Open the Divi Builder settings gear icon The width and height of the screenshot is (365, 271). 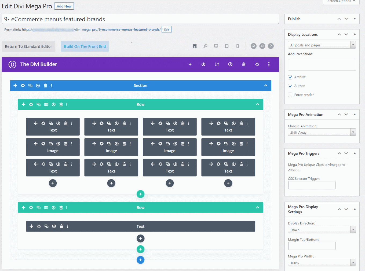257,64
